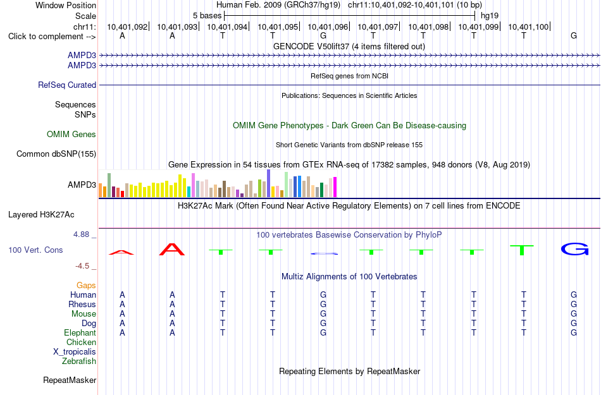
Task: Click the Sequences publications track label
Action: pyautogui.click(x=75, y=104)
